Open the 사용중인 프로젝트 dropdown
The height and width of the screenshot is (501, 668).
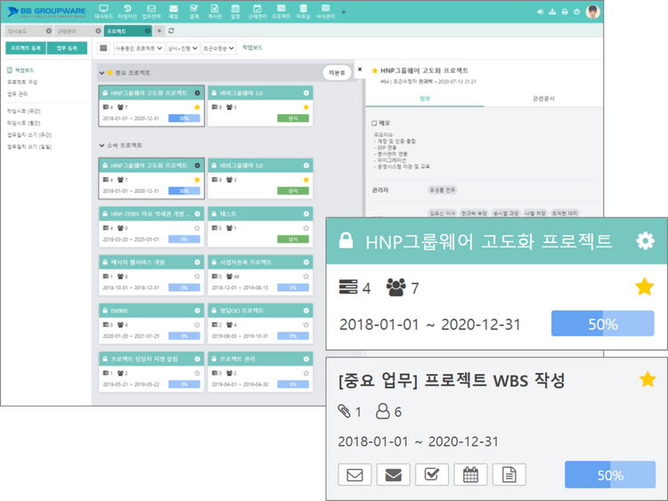click(x=138, y=48)
